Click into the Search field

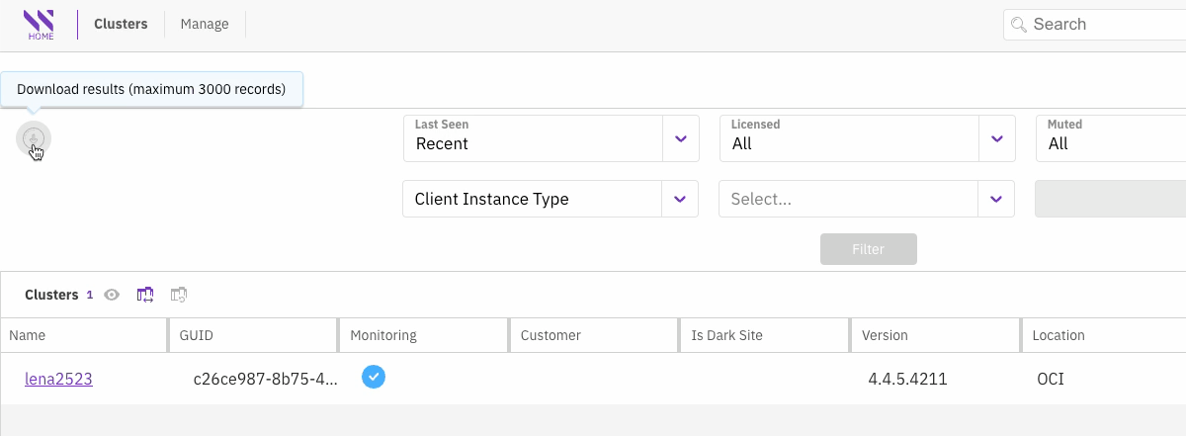click(x=1102, y=25)
